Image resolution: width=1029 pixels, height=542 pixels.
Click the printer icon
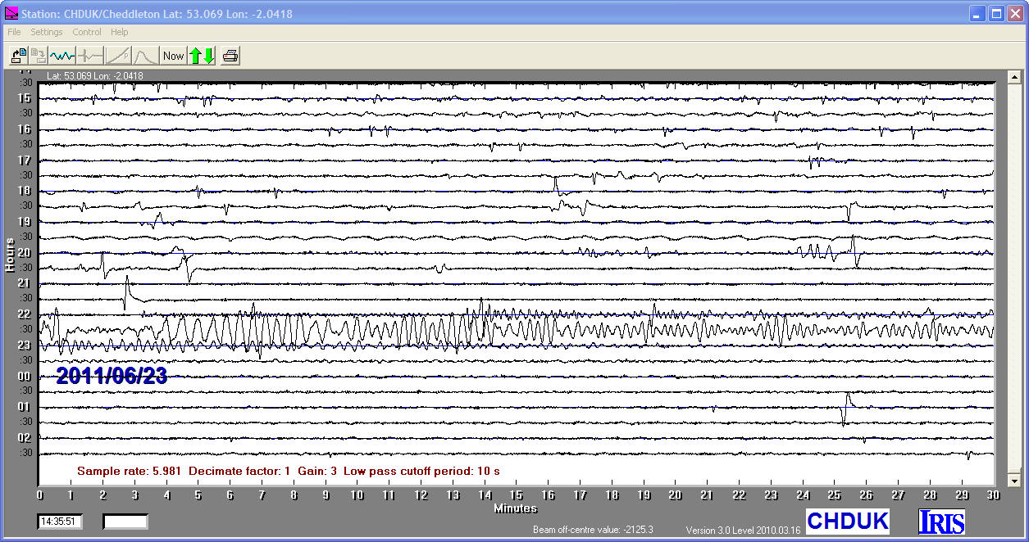[230, 56]
